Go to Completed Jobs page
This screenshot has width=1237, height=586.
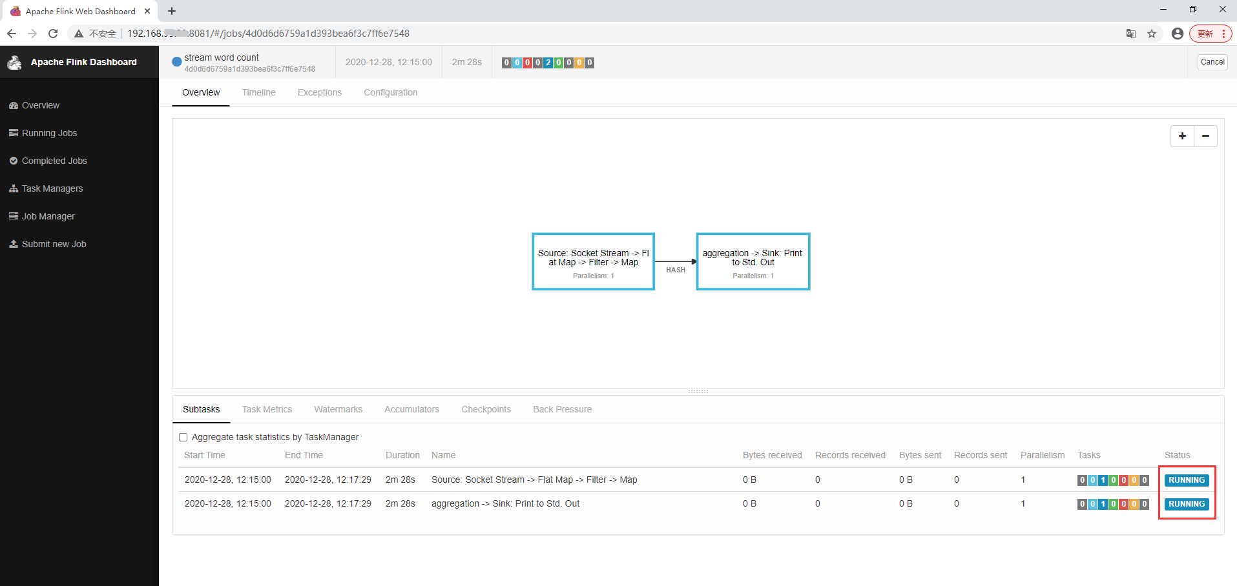point(54,161)
